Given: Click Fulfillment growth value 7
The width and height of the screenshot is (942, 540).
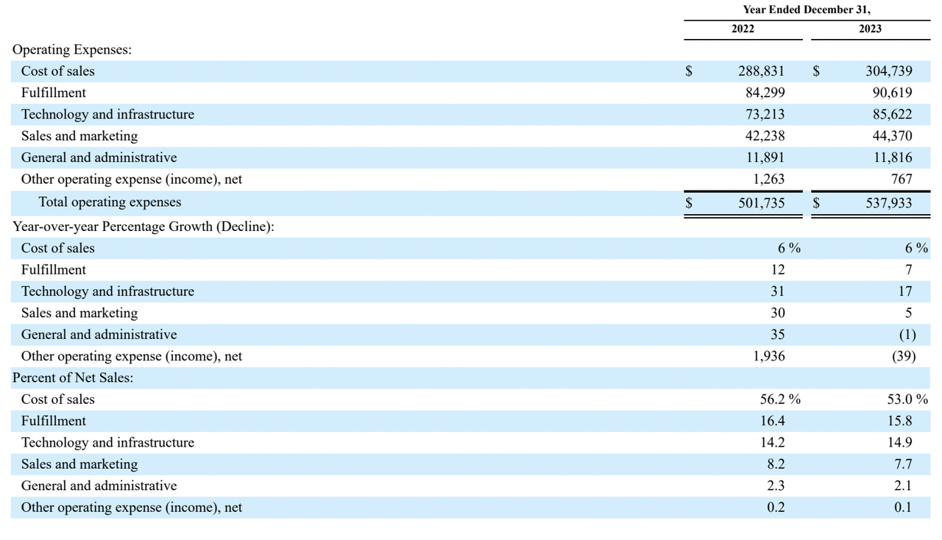Looking at the screenshot, I should 909,270.
